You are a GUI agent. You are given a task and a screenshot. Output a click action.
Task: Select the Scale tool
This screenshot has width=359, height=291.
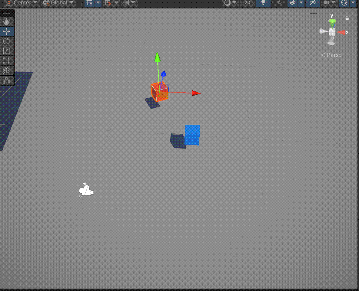coord(6,51)
